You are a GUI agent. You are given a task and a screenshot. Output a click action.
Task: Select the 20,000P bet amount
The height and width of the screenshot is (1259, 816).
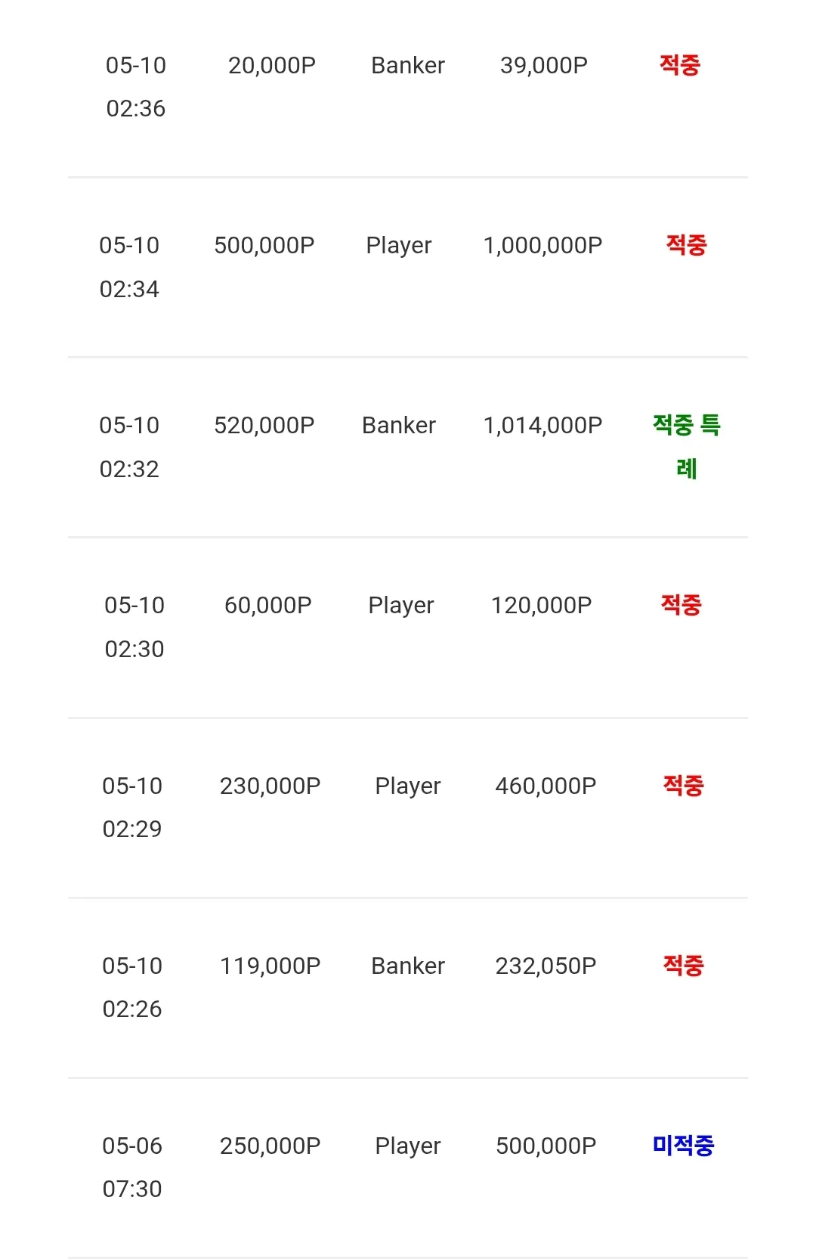[x=272, y=66]
